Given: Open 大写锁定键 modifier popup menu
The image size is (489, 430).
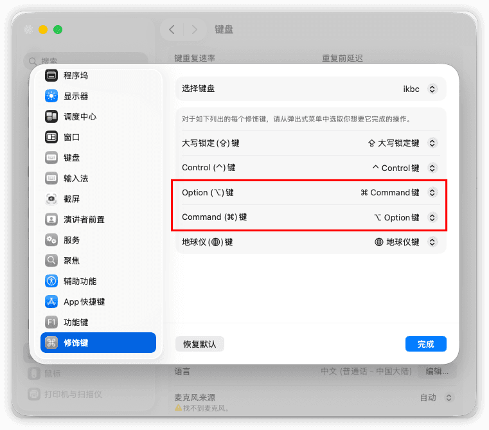Looking at the screenshot, I should [x=402, y=143].
